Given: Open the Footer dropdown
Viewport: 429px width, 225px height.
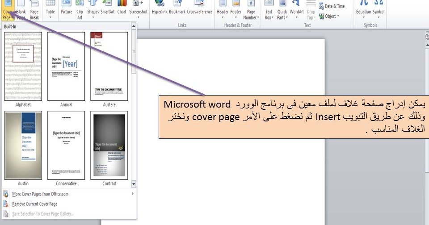Looking at the screenshot, I should click(236, 10).
